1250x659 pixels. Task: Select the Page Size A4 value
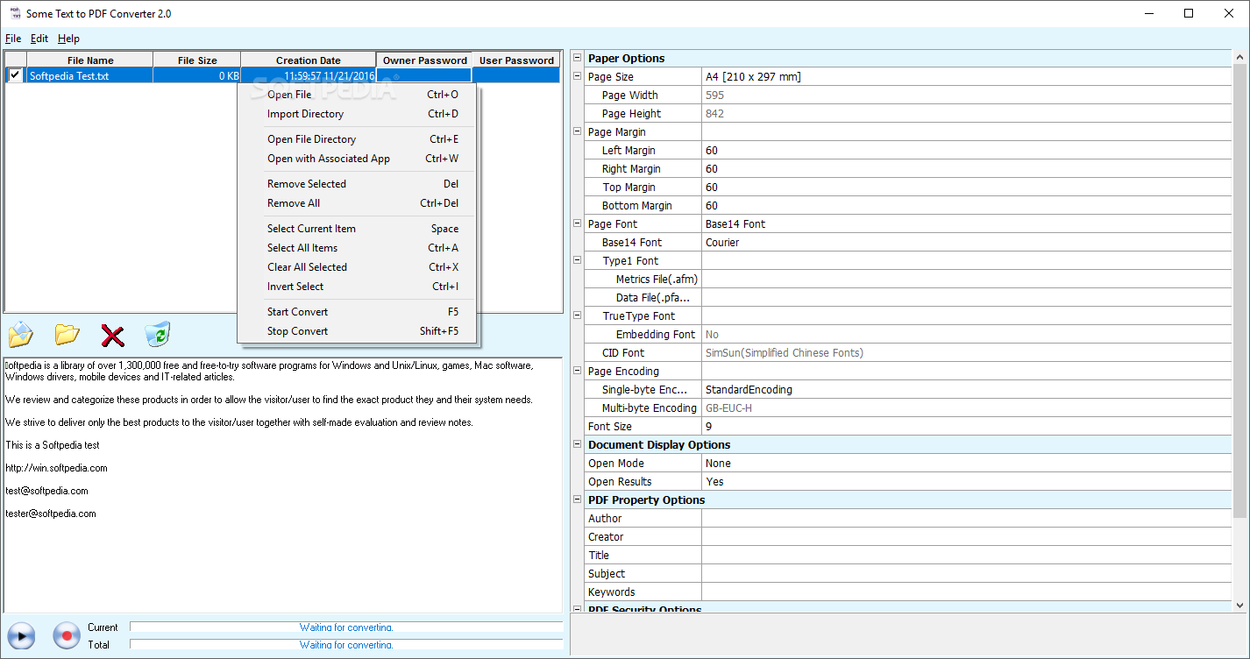967,77
